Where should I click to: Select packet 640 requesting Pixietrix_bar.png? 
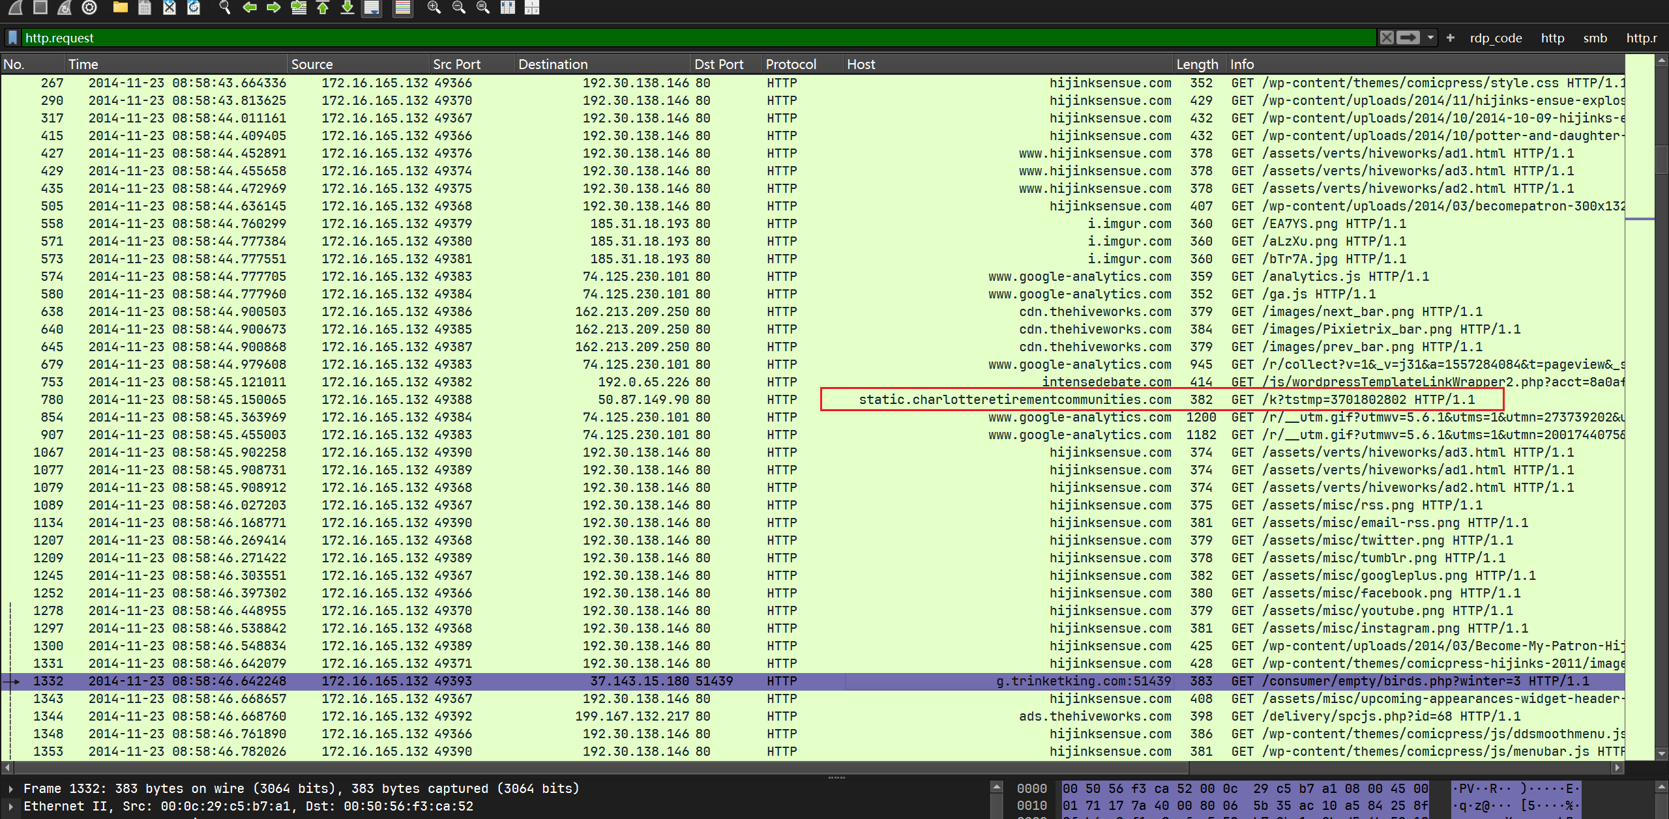(x=812, y=329)
